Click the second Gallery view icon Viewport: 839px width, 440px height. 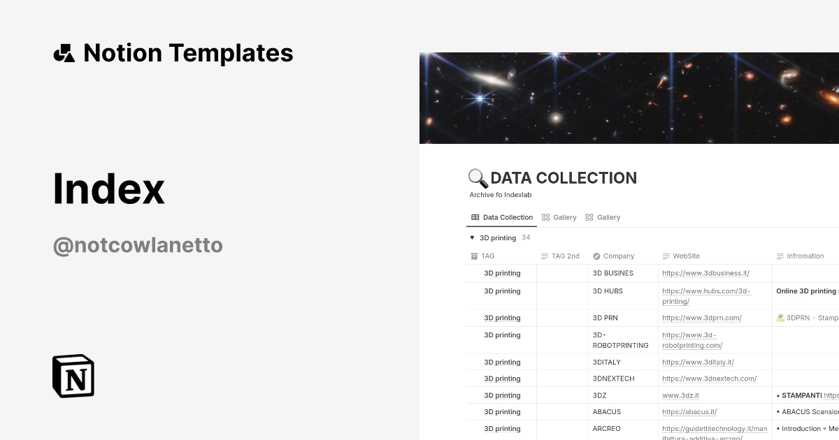589,217
